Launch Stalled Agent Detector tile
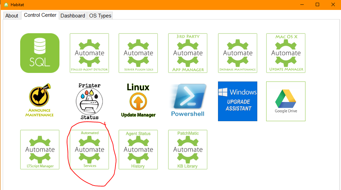Image resolution: width=341 pixels, height=190 pixels. pos(90,53)
